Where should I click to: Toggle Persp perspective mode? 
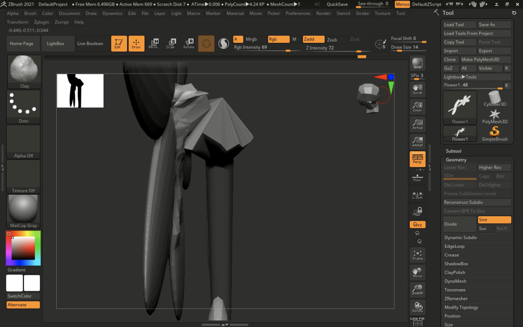417,159
